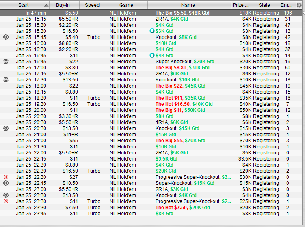The width and height of the screenshot is (305, 227).
Task: Sort by the State column header
Action: [x=266, y=5]
